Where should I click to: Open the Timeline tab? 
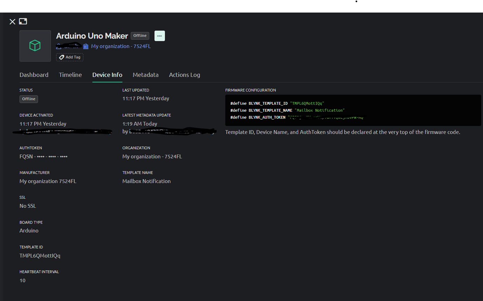[70, 75]
